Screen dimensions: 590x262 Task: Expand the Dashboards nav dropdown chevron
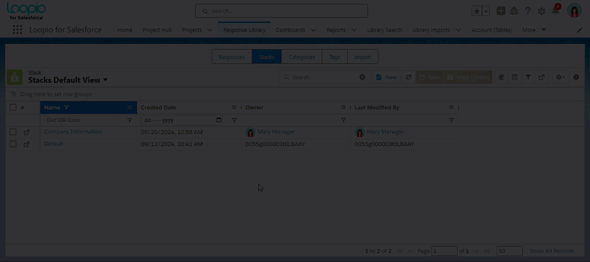click(x=314, y=30)
